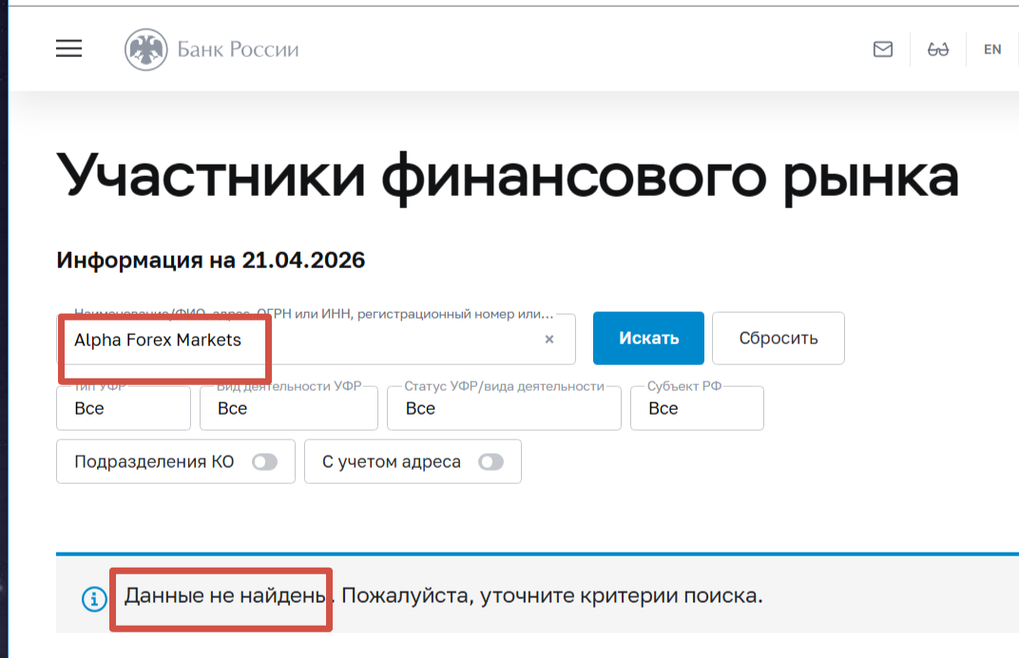Open the mail envelope contact icon
The image size is (1019, 658).
coord(883,49)
